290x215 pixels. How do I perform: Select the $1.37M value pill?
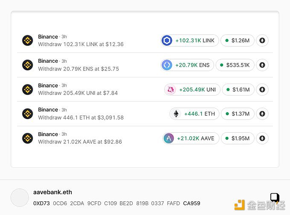238,113
